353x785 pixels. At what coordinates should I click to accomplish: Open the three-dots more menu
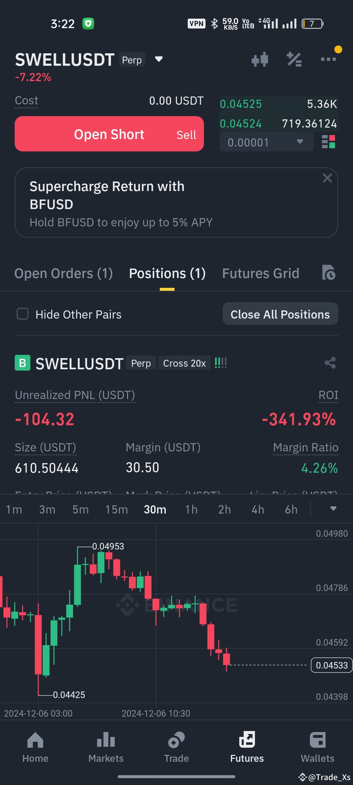click(x=328, y=59)
